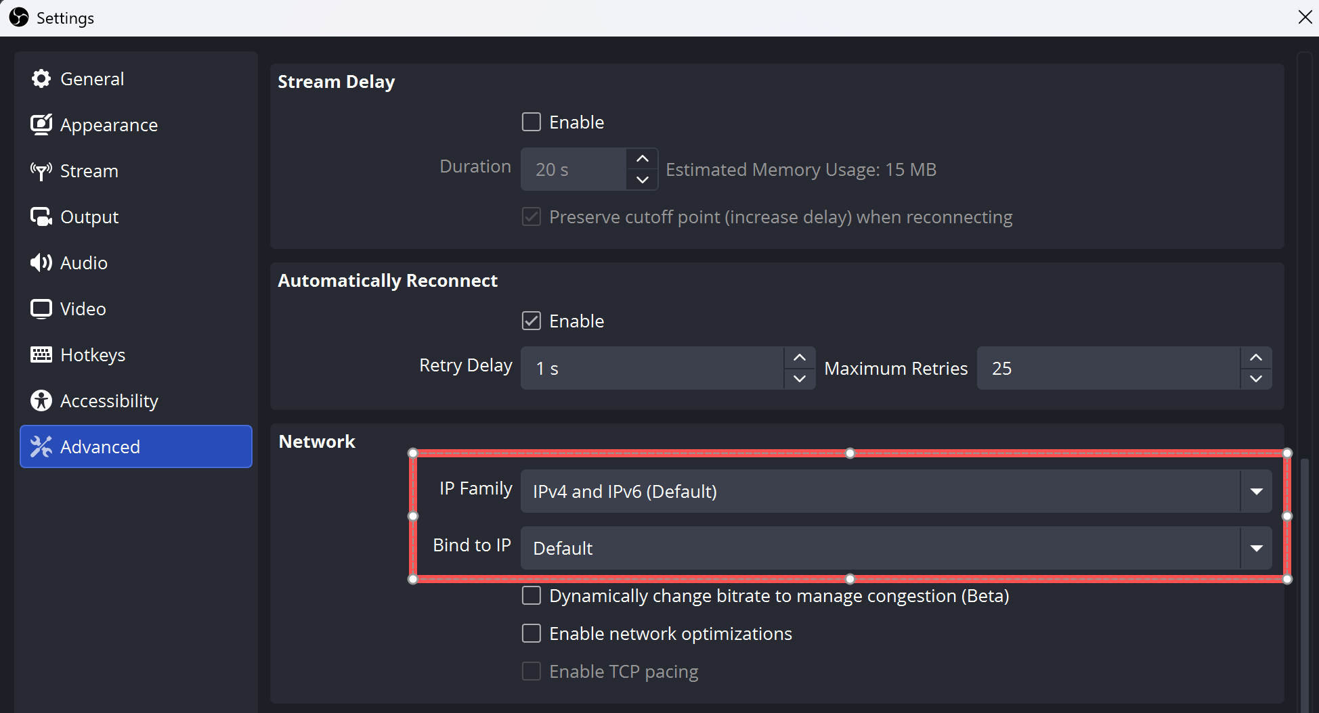Viewport: 1319px width, 713px height.
Task: Open the Bind to IP dropdown
Action: coord(896,548)
